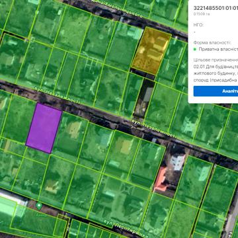The height and width of the screenshot is (238, 238).
Task: Select the yellow highlighted land parcel
Action: click(151, 51)
